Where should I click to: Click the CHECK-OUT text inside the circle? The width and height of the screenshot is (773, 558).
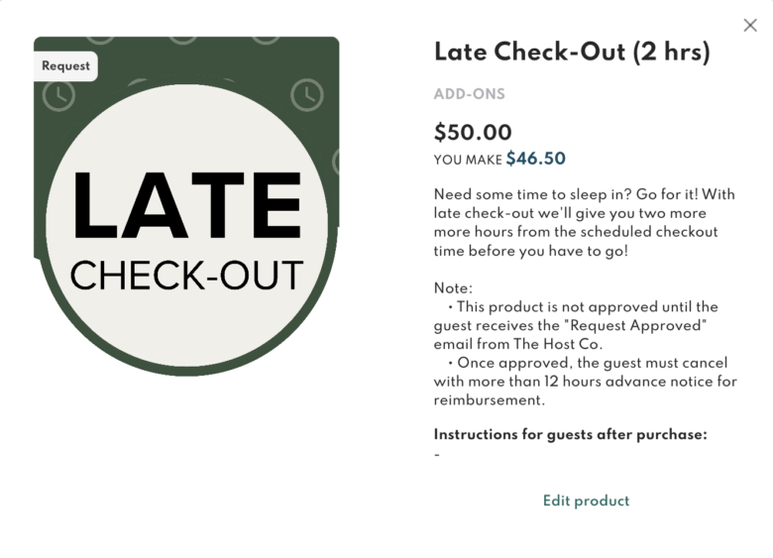pyautogui.click(x=186, y=276)
